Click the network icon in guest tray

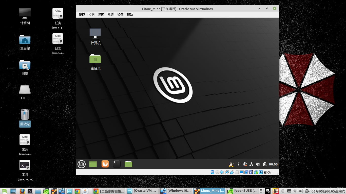pos(251,164)
